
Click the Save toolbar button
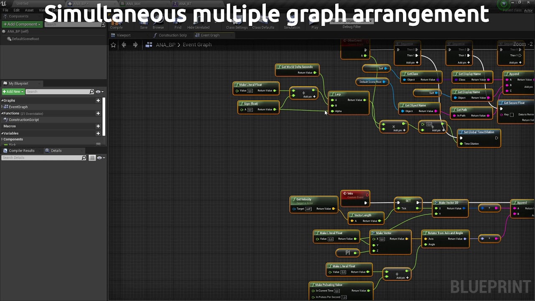click(144, 23)
